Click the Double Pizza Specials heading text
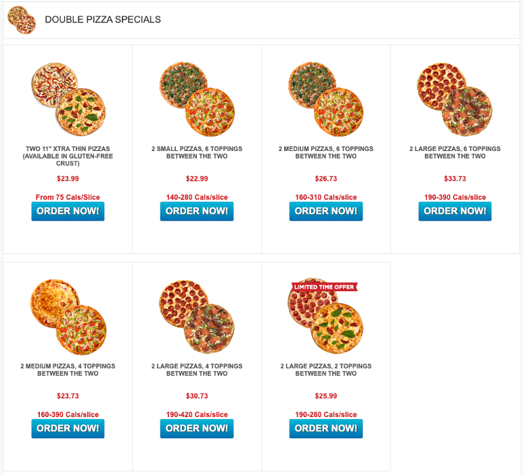The height and width of the screenshot is (474, 523). [x=103, y=20]
